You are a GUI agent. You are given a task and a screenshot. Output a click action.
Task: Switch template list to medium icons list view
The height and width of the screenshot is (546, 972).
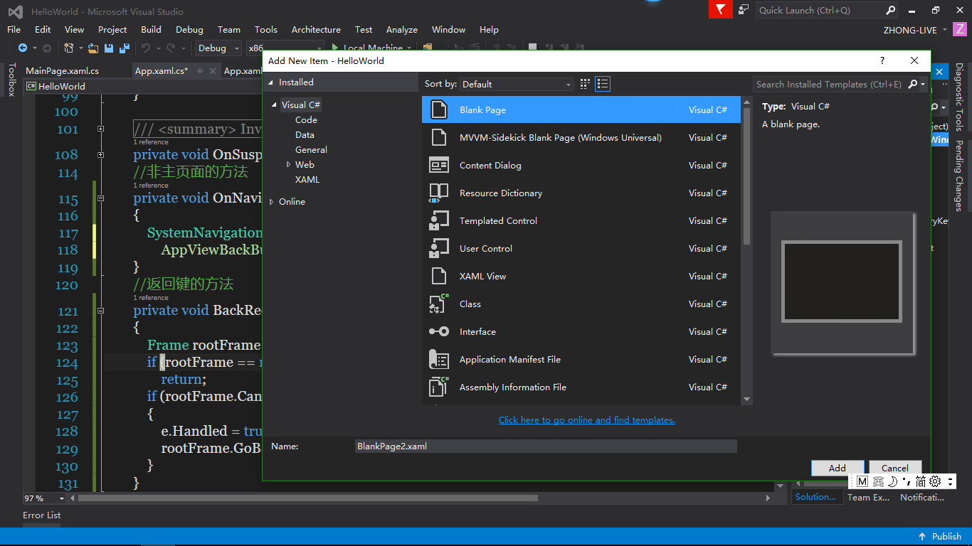point(603,84)
